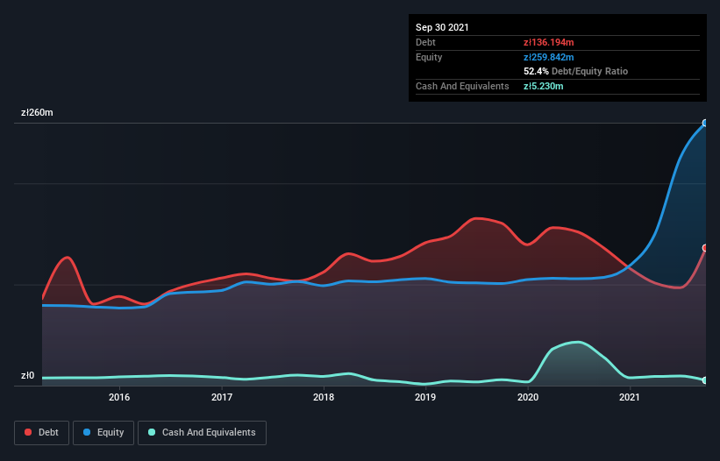The image size is (720, 461).
Task: Click the zł0 y-axis label
Action: [27, 376]
